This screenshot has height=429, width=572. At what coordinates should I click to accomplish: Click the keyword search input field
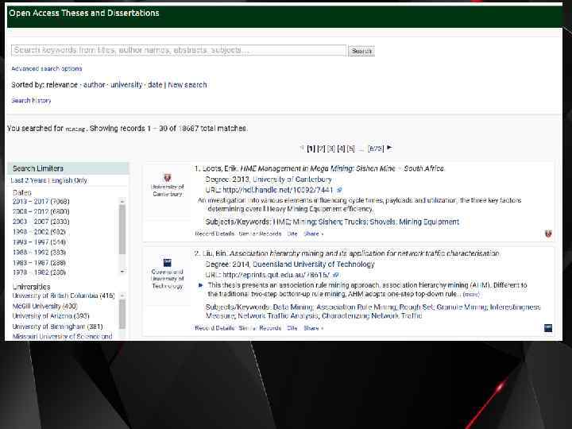click(179, 50)
